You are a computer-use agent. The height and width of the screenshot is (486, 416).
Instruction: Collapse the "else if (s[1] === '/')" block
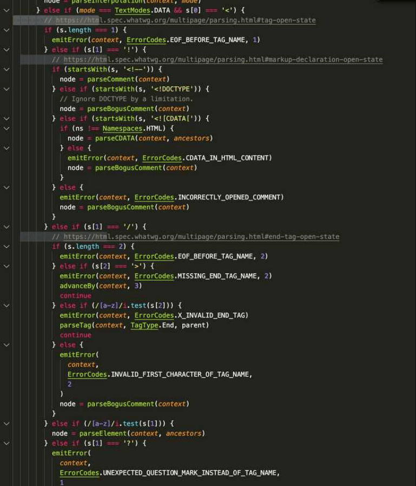(6, 227)
